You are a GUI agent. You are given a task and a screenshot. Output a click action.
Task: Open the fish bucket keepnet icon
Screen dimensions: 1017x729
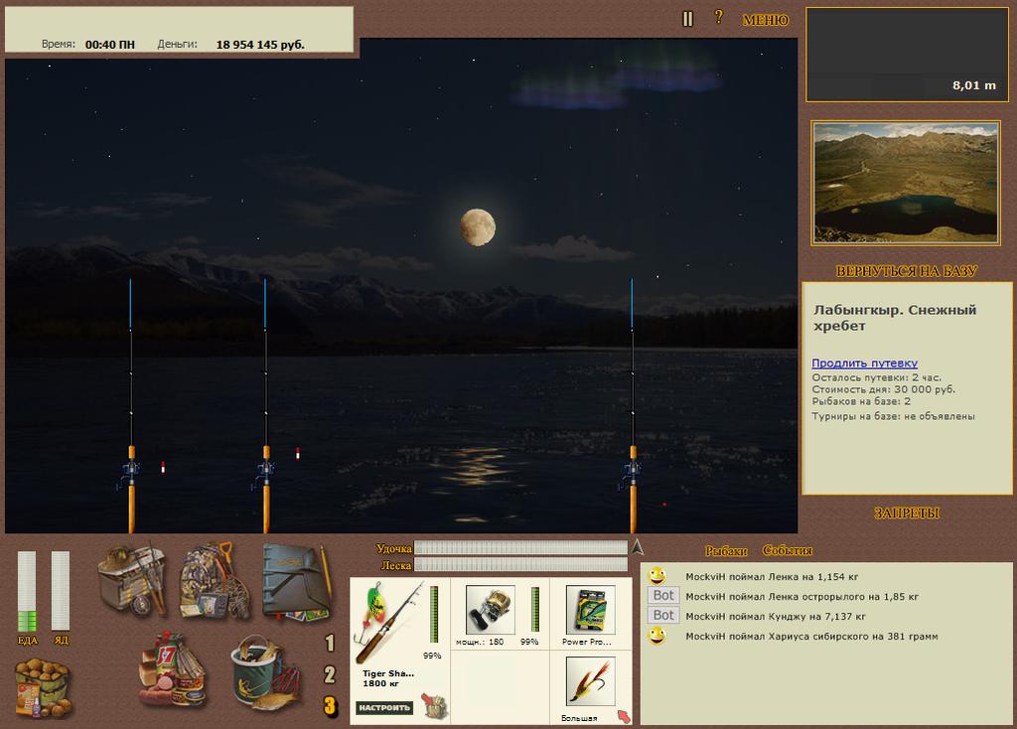click(265, 672)
